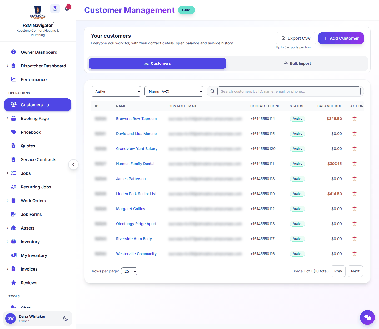Click the Recurring Jobs sync icon

click(13, 187)
